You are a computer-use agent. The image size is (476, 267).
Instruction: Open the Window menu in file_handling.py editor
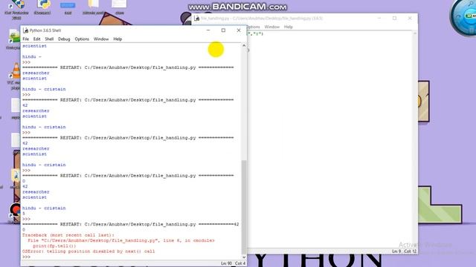point(271,27)
